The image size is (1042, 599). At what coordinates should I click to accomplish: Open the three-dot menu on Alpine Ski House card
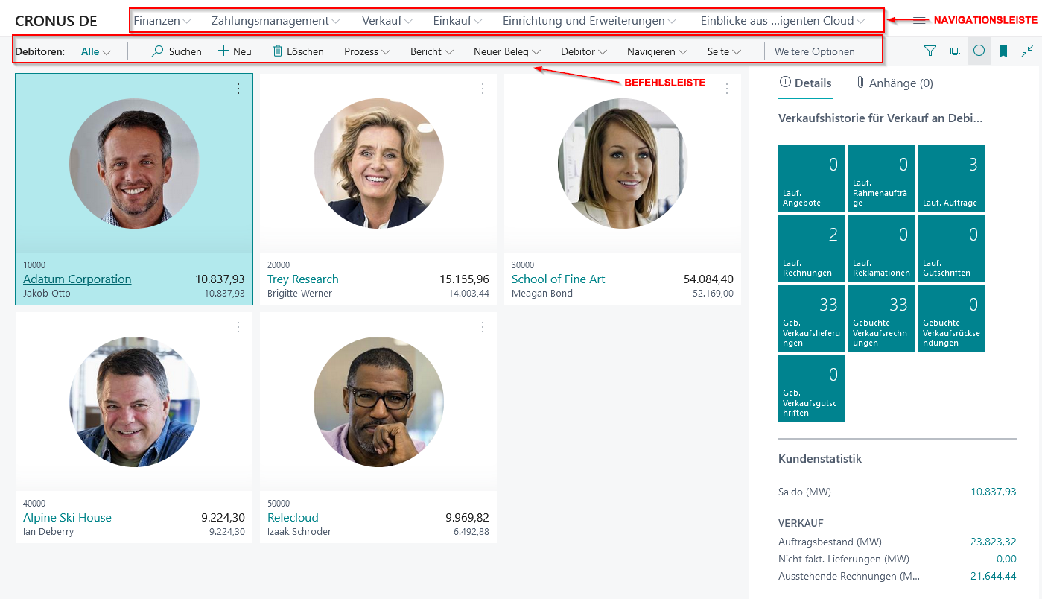[238, 327]
